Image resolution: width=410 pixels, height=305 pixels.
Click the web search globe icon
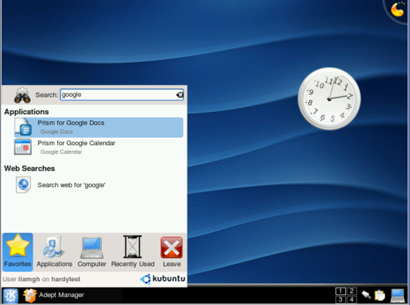(x=23, y=185)
